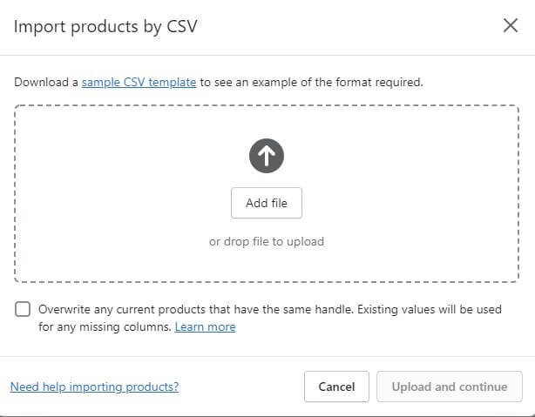Click the blank header space beside the title

(349, 26)
